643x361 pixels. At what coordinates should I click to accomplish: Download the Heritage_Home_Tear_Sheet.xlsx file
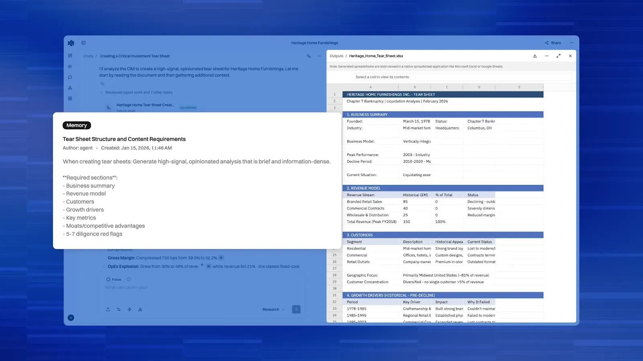[x=535, y=56]
